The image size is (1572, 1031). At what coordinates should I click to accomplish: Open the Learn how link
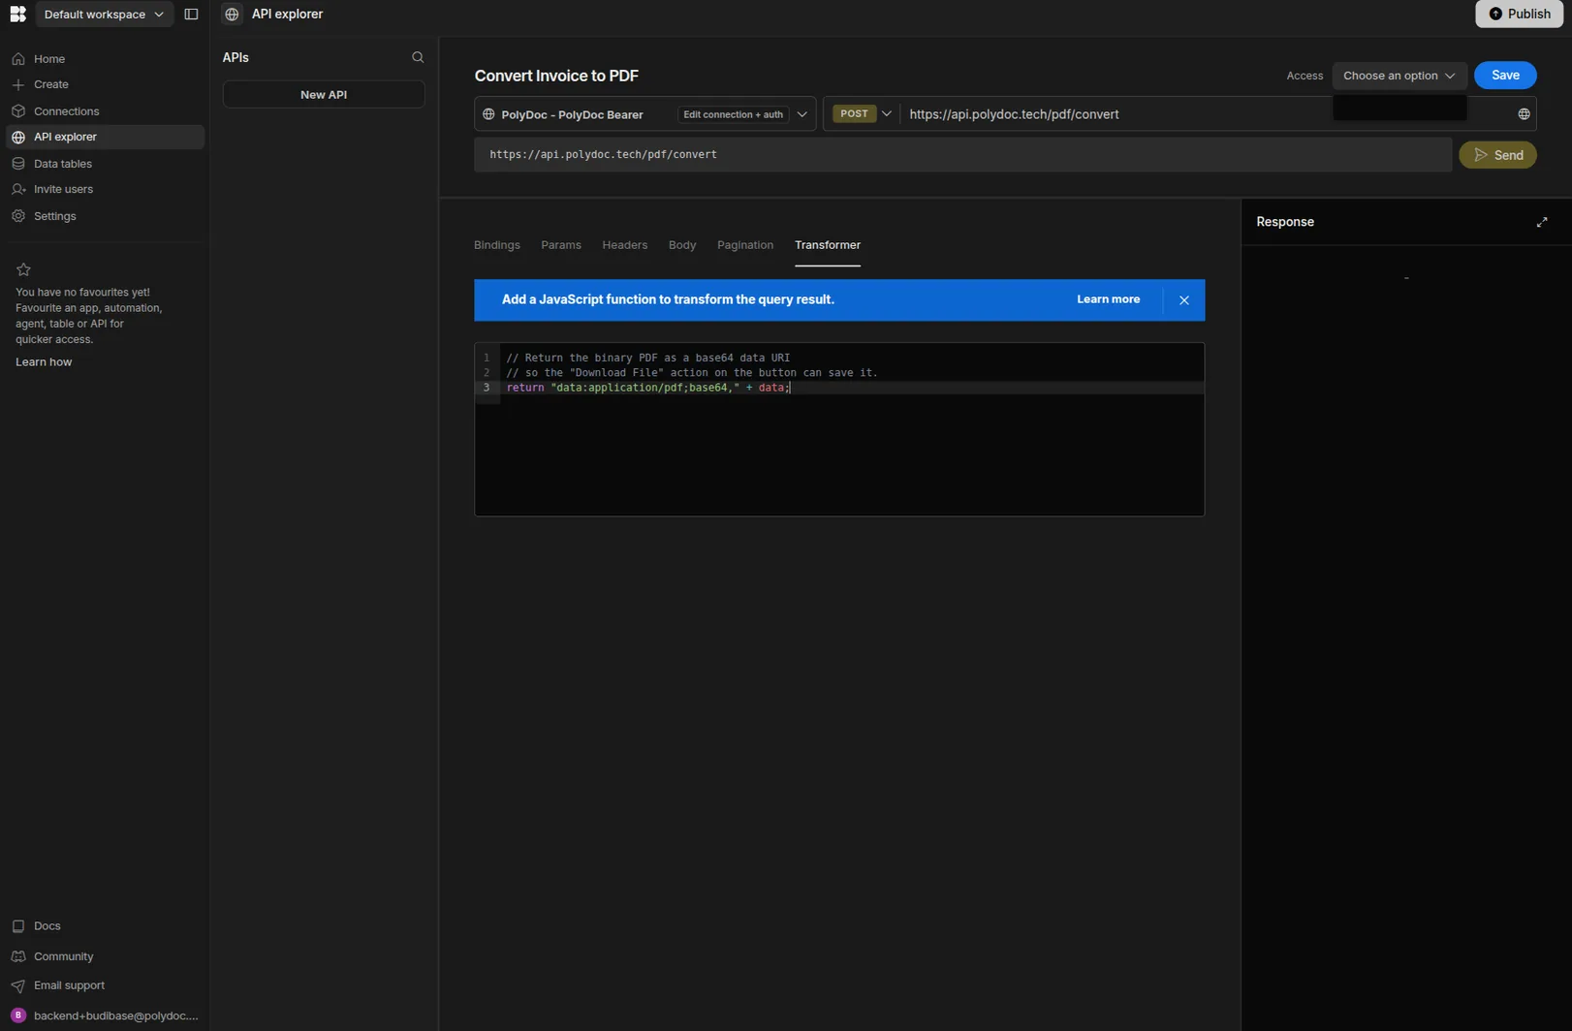coord(44,362)
